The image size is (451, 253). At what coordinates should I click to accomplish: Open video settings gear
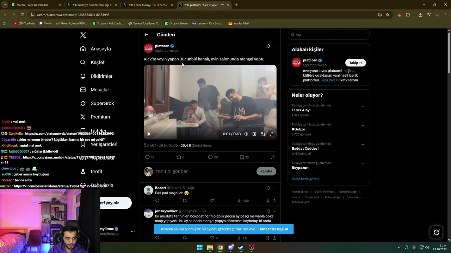(254, 134)
